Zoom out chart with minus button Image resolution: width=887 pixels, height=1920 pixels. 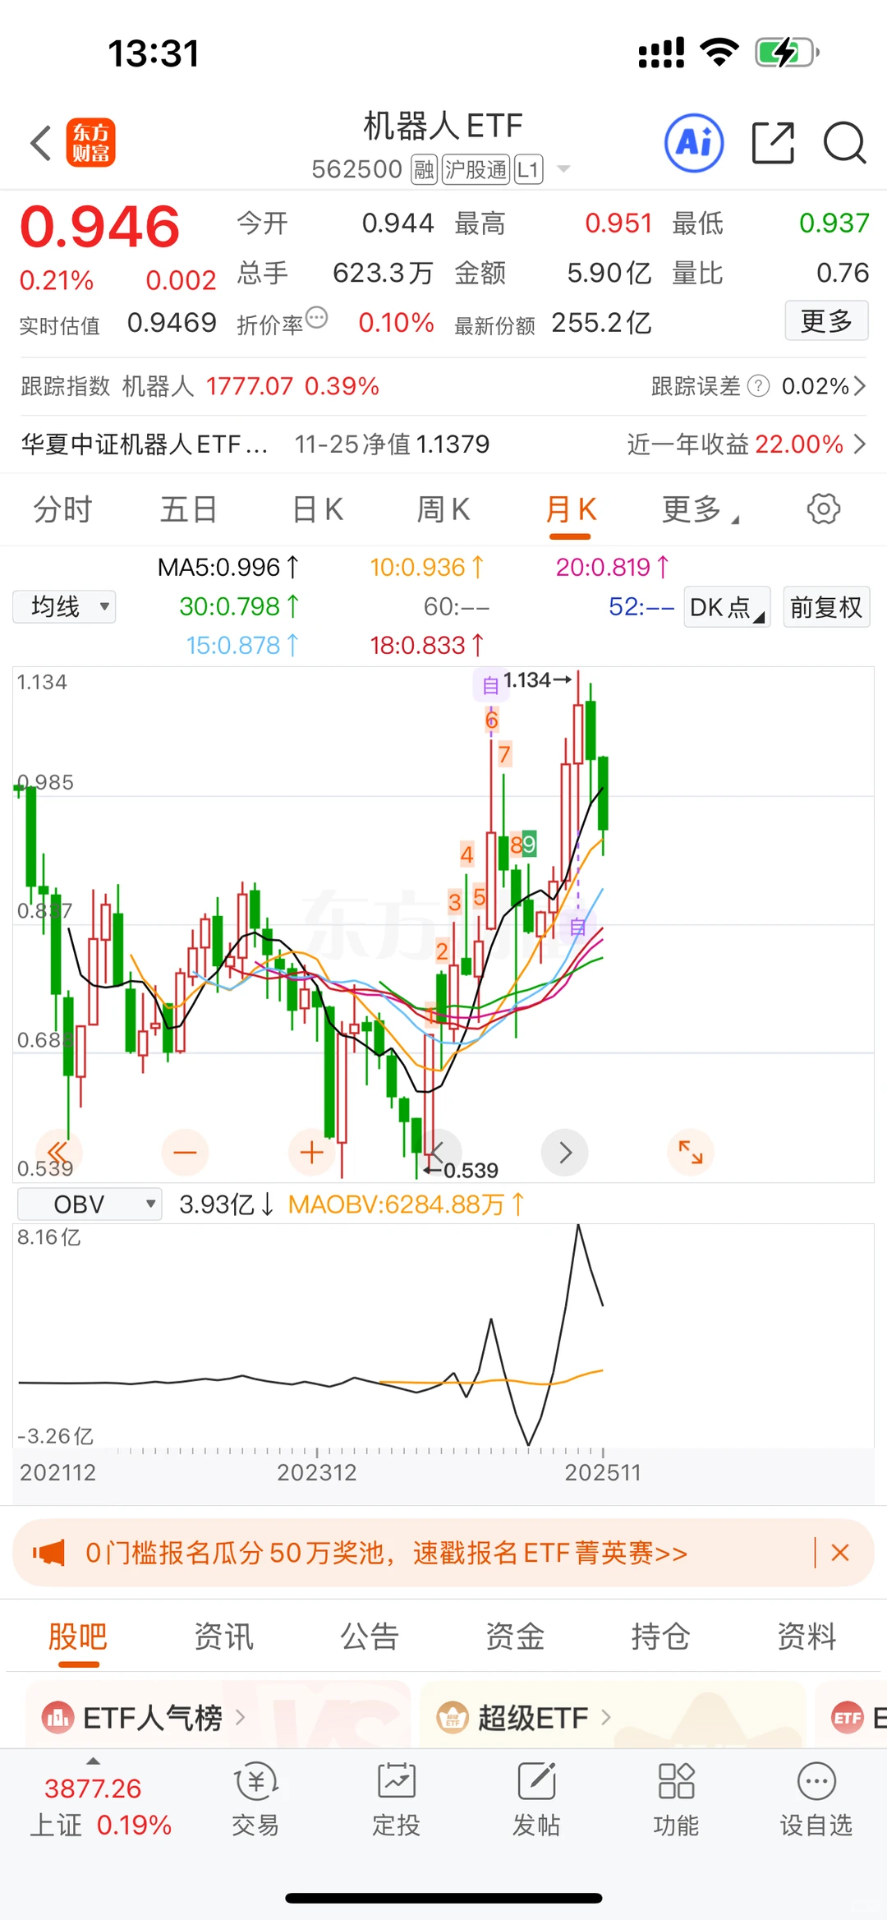[x=185, y=1152]
